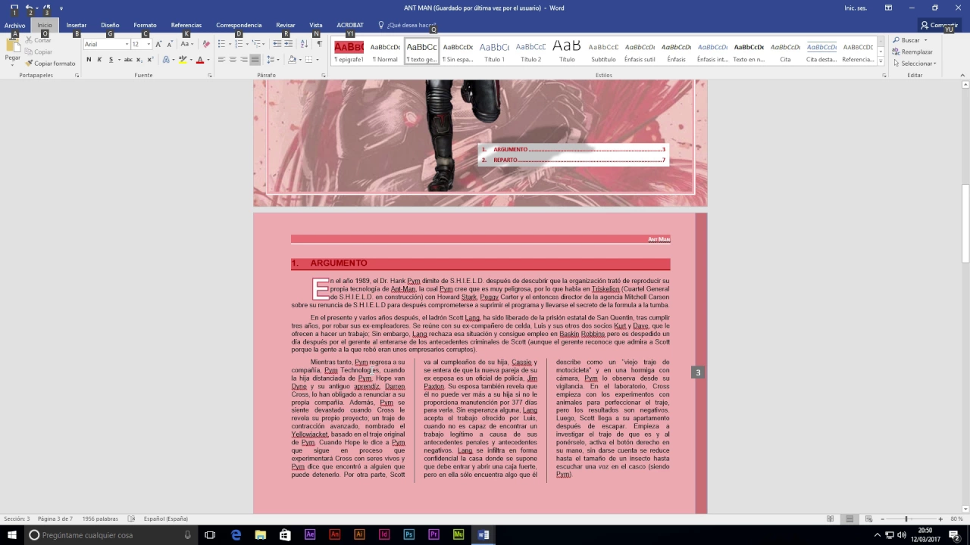Switch to the Correspondencia tab
Image resolution: width=970 pixels, height=545 pixels.
(239, 25)
